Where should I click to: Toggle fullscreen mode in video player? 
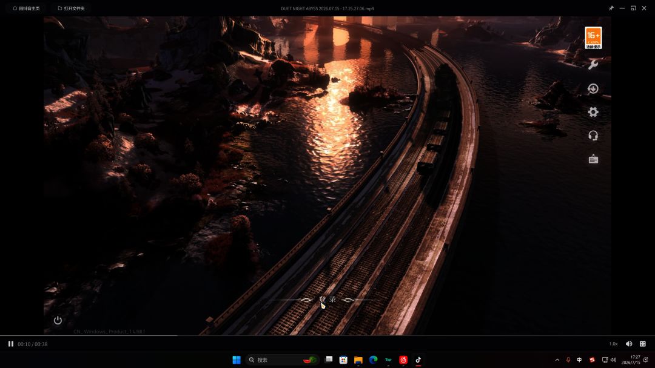[643, 344]
